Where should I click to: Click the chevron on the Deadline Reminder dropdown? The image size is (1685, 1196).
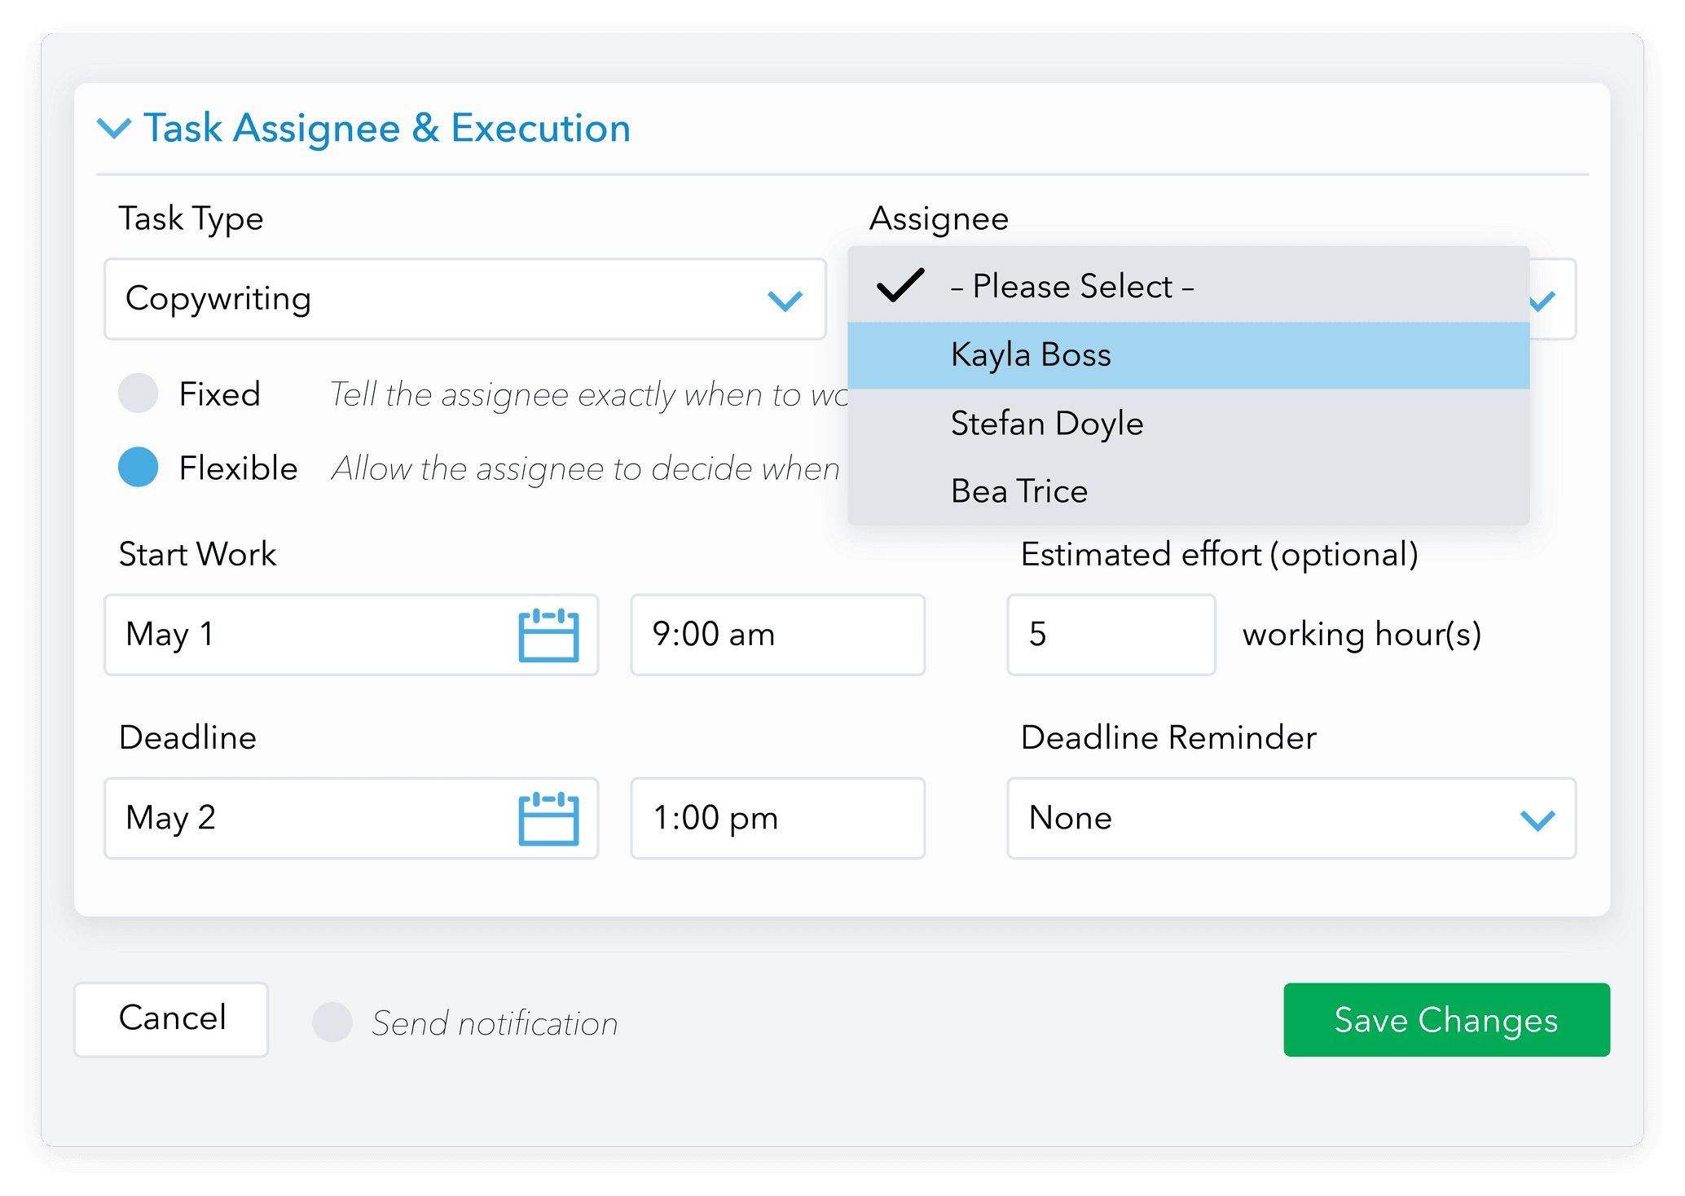1538,818
